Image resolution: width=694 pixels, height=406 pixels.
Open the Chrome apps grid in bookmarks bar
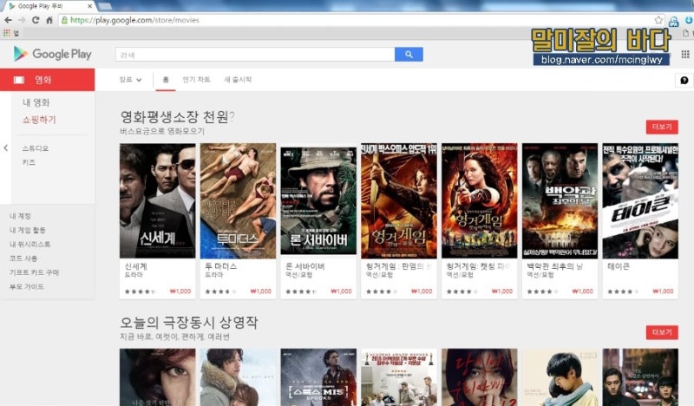[6, 33]
